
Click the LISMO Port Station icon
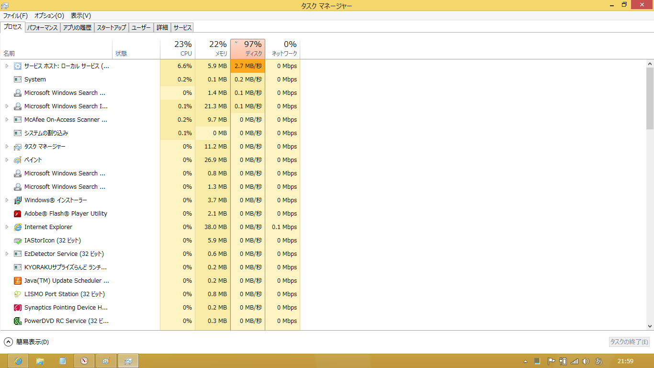pyautogui.click(x=18, y=294)
